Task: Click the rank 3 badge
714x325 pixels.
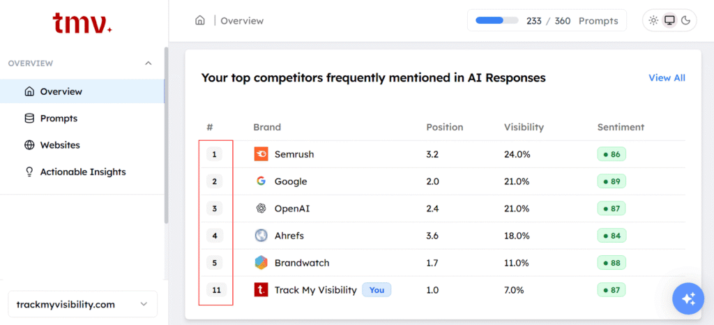Action: (215, 209)
